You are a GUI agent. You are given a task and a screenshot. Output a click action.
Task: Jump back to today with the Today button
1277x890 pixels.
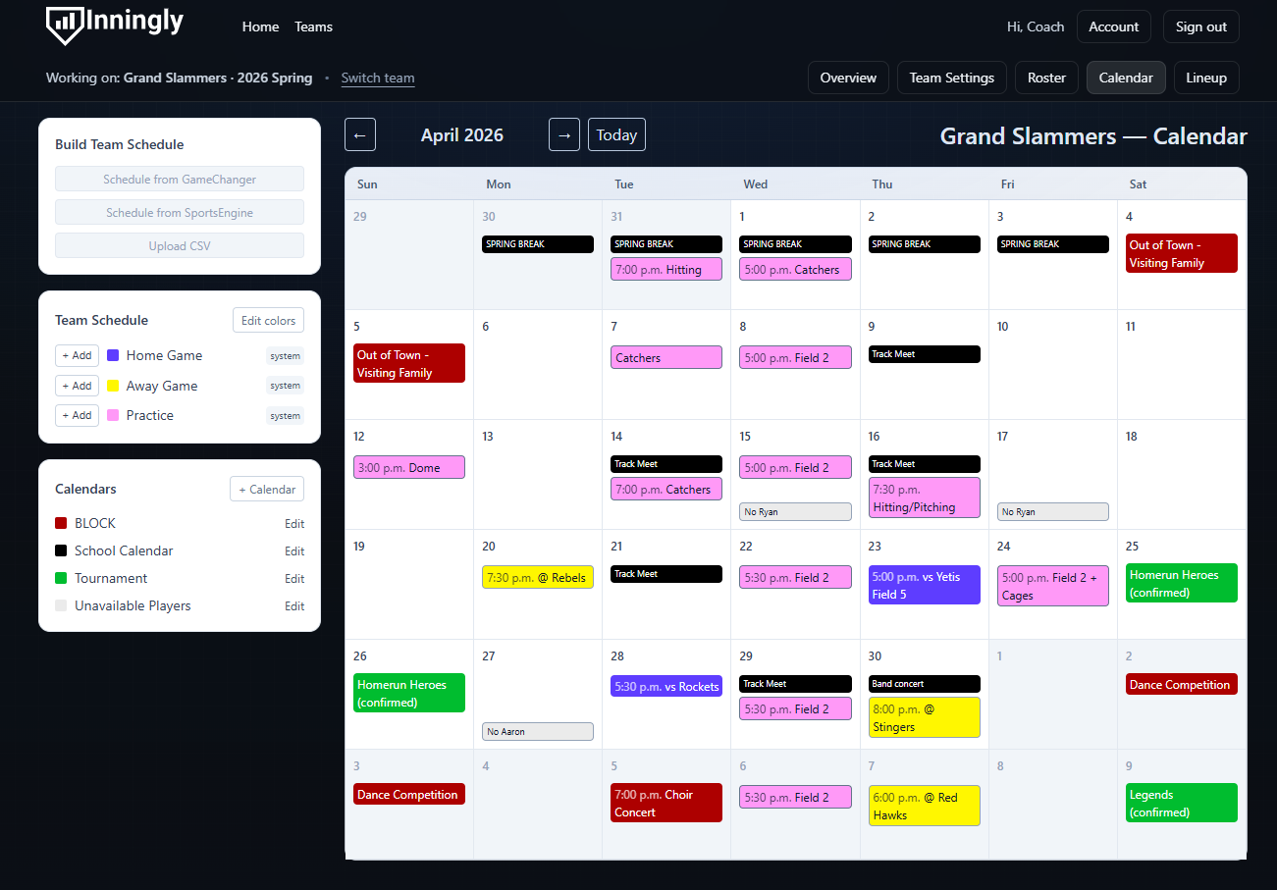coord(616,134)
